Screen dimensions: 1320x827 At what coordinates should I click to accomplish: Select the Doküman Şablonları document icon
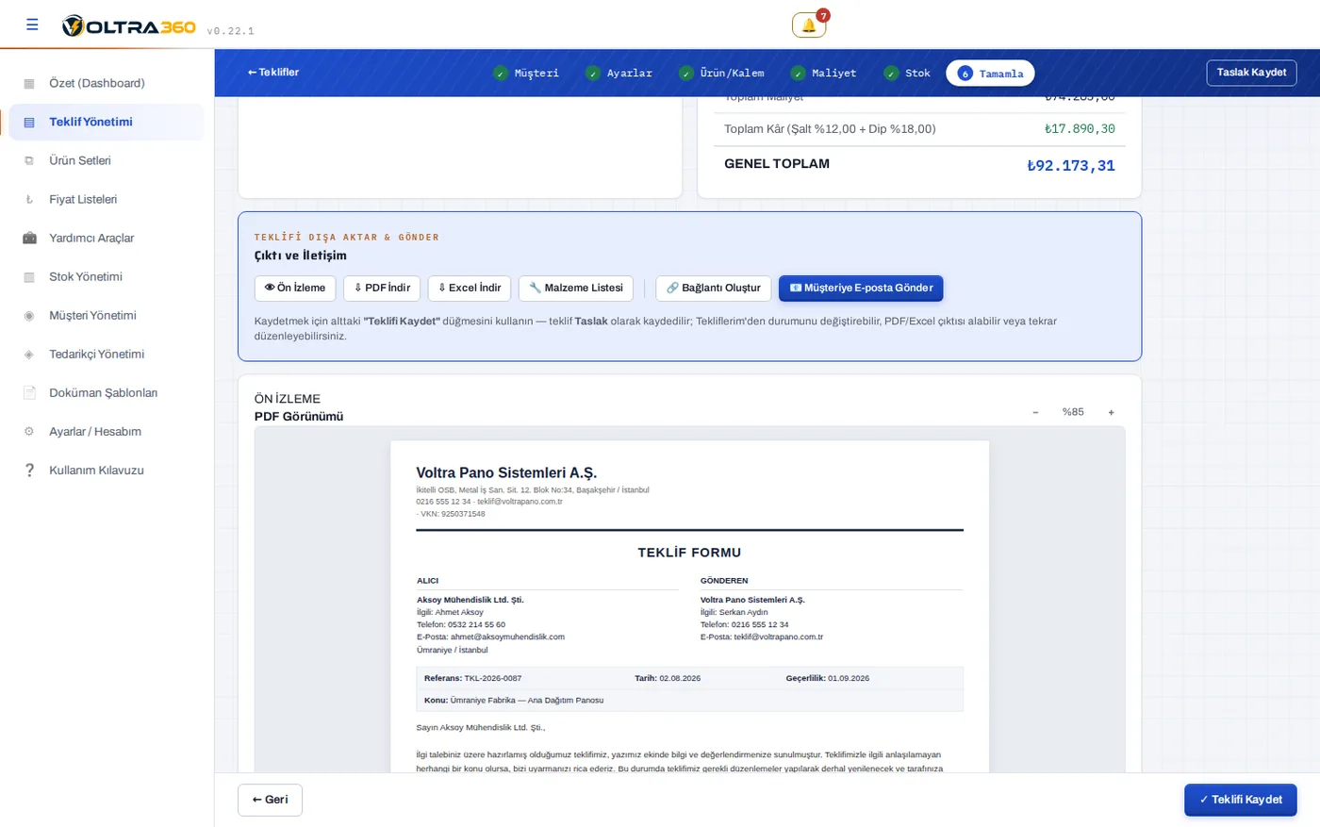pos(29,392)
